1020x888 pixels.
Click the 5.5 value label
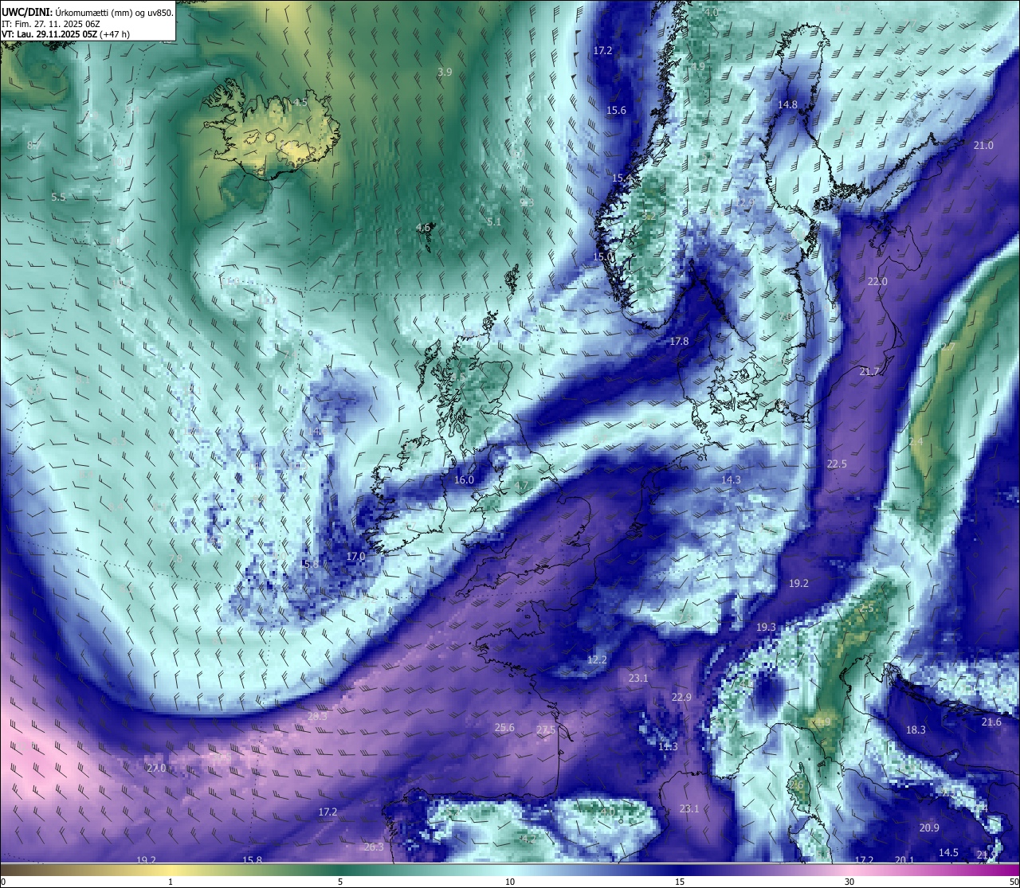(x=58, y=197)
